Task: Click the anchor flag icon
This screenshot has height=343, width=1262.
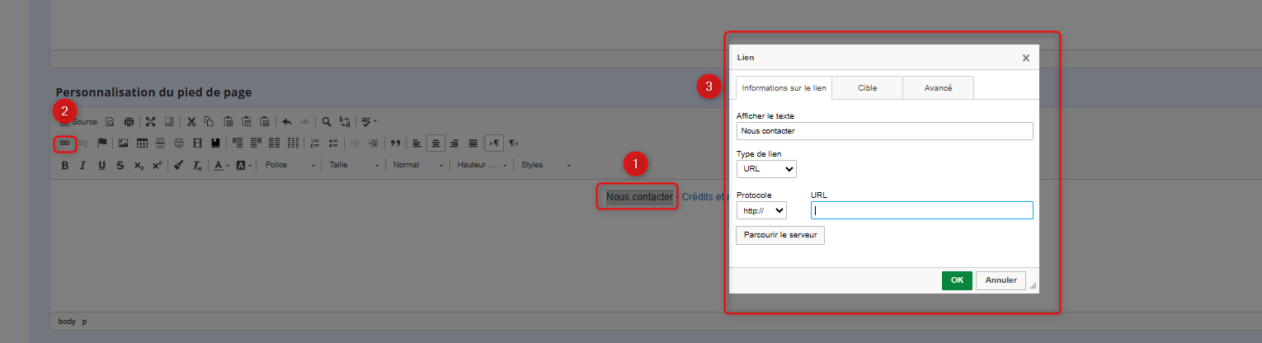Action: pyautogui.click(x=102, y=143)
